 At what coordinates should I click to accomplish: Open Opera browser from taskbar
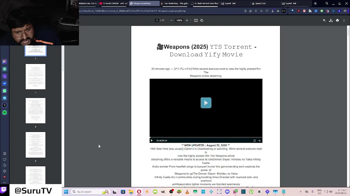[139, 192]
